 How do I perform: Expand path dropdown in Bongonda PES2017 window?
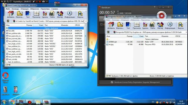(186, 32)
